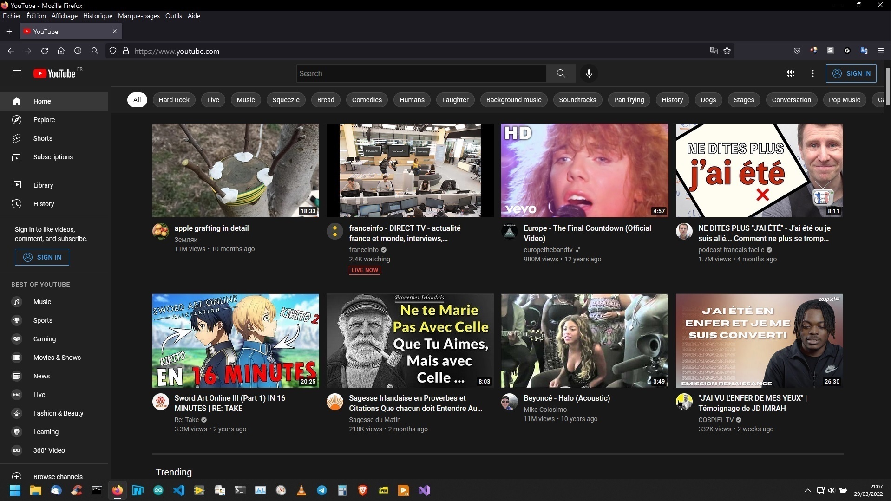Open the Marque-pages menu
The width and height of the screenshot is (891, 501).
(138, 16)
